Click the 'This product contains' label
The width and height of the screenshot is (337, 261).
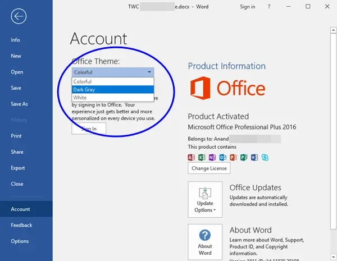[x=212, y=147]
